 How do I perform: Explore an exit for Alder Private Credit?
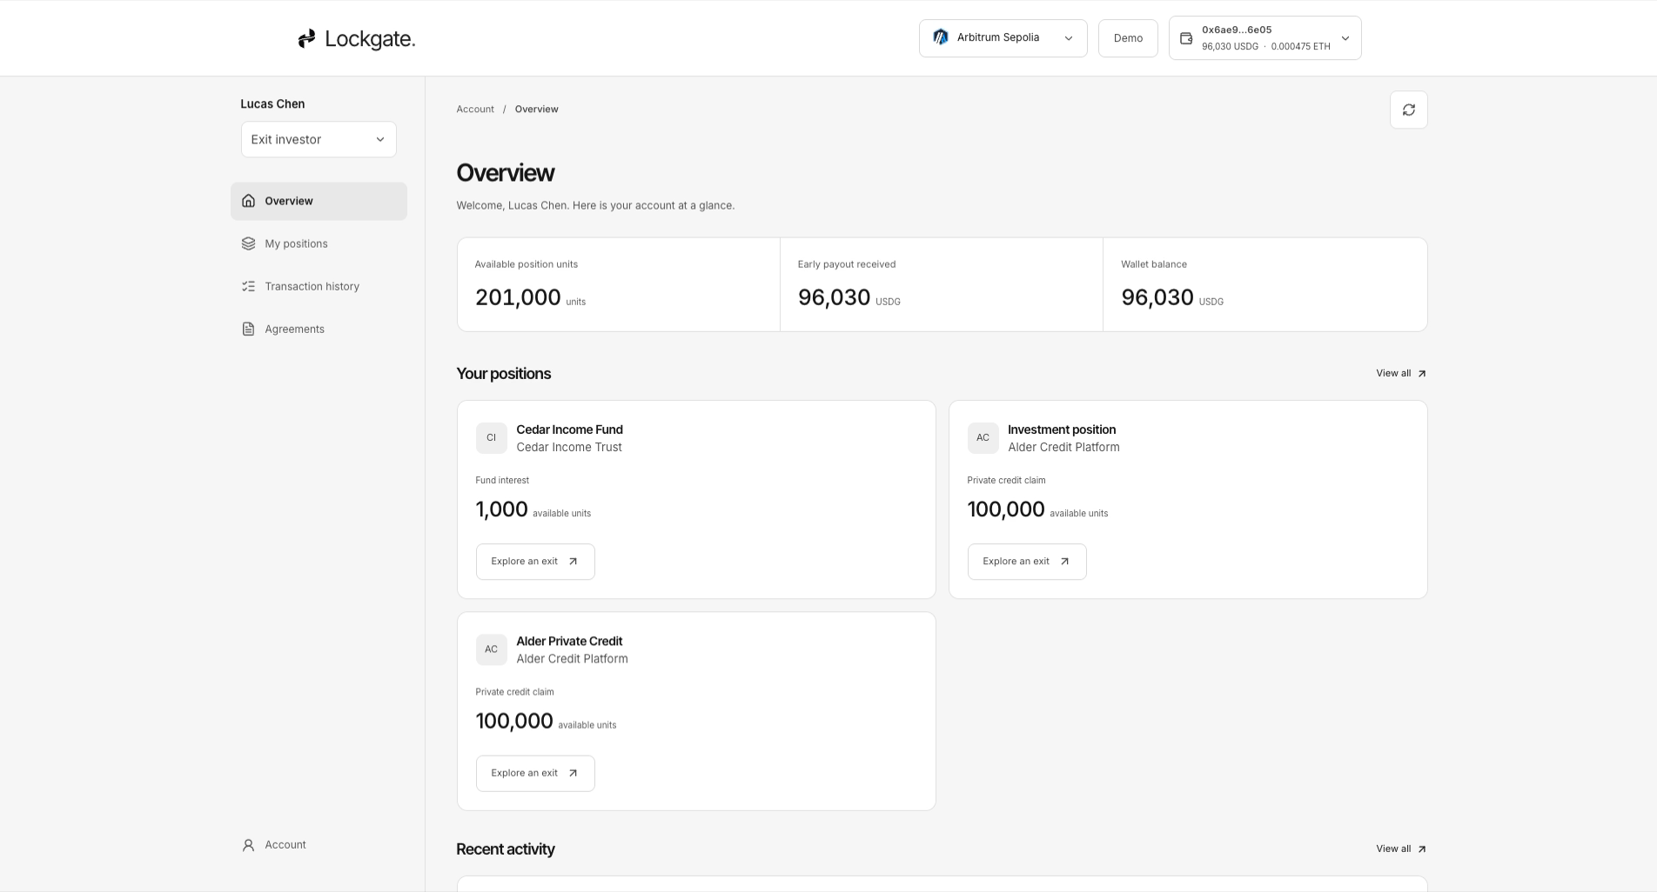pyautogui.click(x=535, y=774)
